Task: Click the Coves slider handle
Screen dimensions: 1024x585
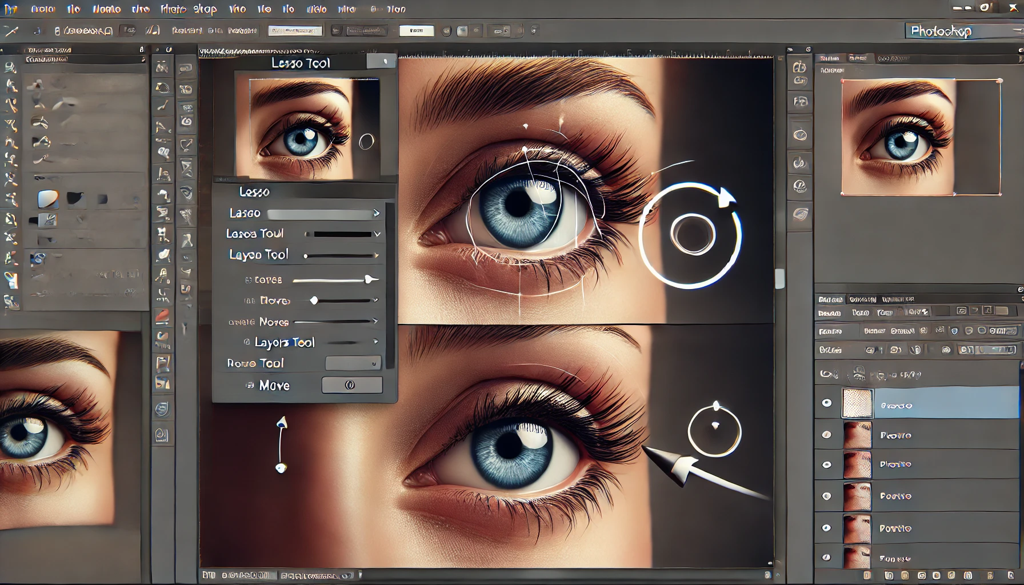Action: [371, 279]
